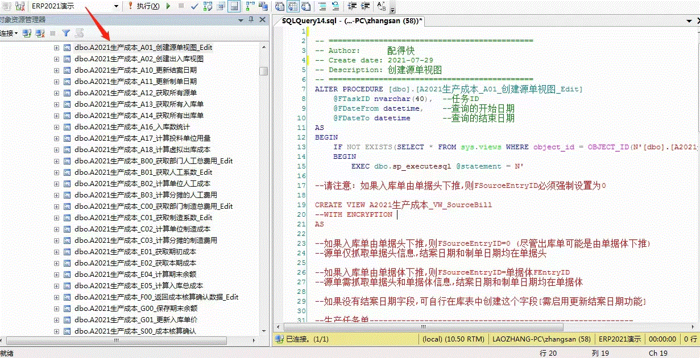Expand dbo.A2021生产成本_C01_获取制造系数_Edit node
This screenshot has width=700, height=358.
(56, 217)
